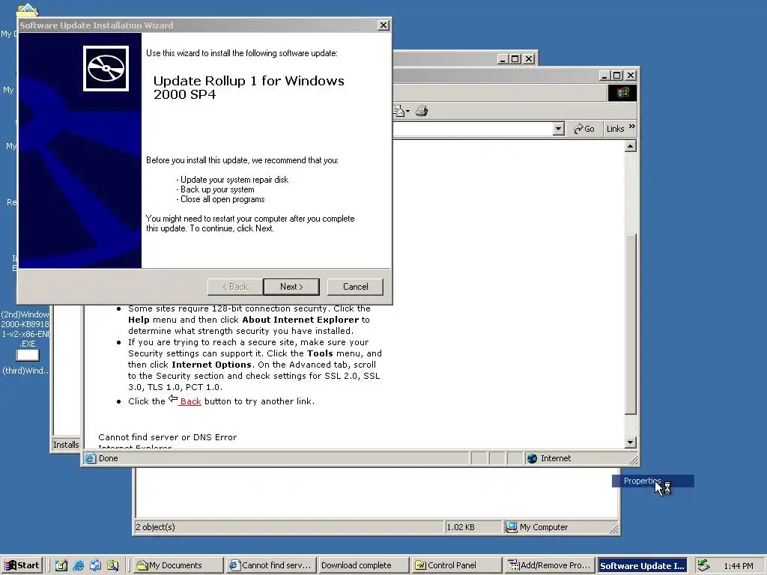
Task: Launch Outlook Express from the quick launch
Action: [95, 565]
